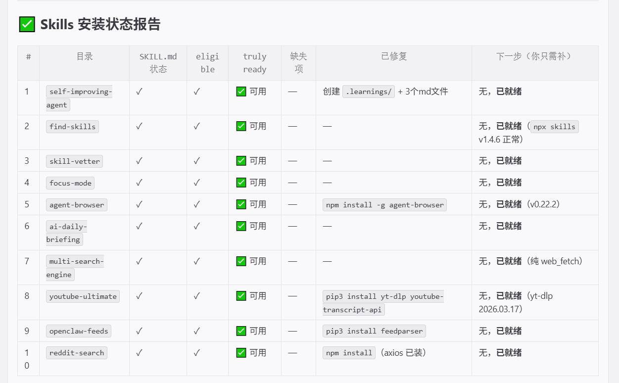The height and width of the screenshot is (383, 619).
Task: Select the "truly ready" column header
Action: [254, 63]
